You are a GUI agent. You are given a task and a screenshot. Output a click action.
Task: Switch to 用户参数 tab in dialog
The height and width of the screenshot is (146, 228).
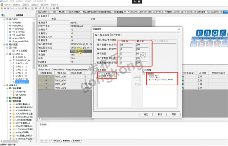pyautogui.click(x=116, y=35)
